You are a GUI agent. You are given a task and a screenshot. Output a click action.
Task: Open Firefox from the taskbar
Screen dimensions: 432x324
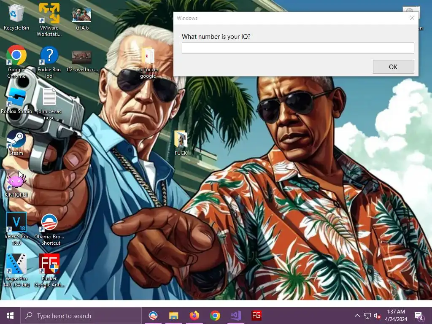tap(194, 316)
